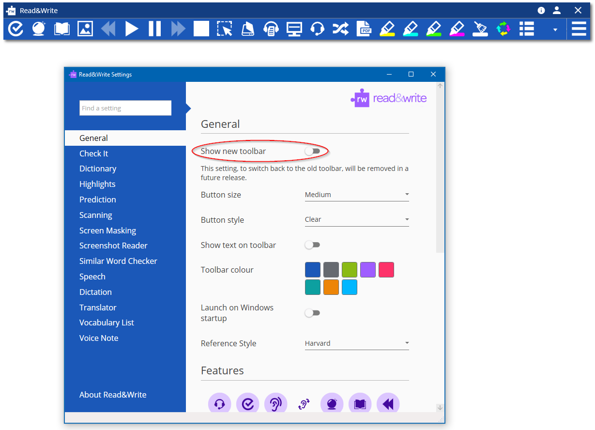Screen dimensions: 595x430
Task: Click the Talk&Type headset toolbar icon
Action: [x=317, y=29]
